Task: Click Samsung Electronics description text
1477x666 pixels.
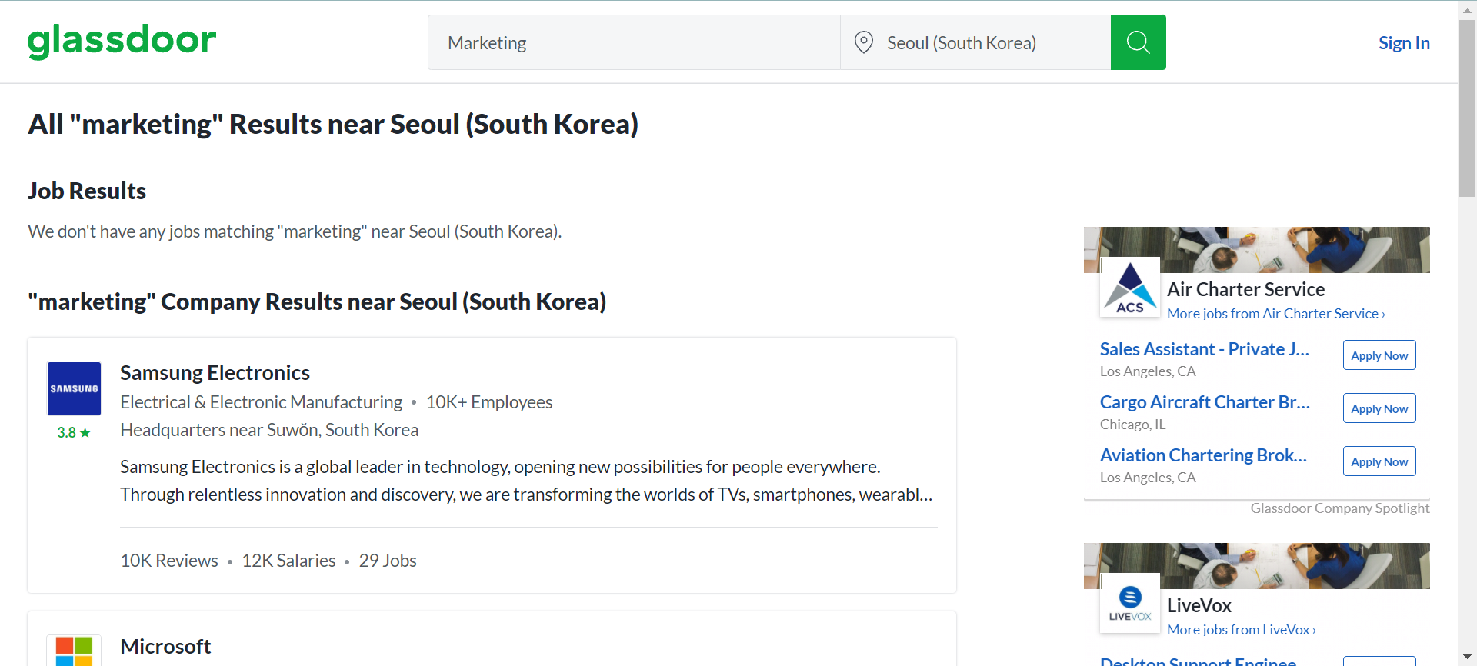Action: click(526, 481)
